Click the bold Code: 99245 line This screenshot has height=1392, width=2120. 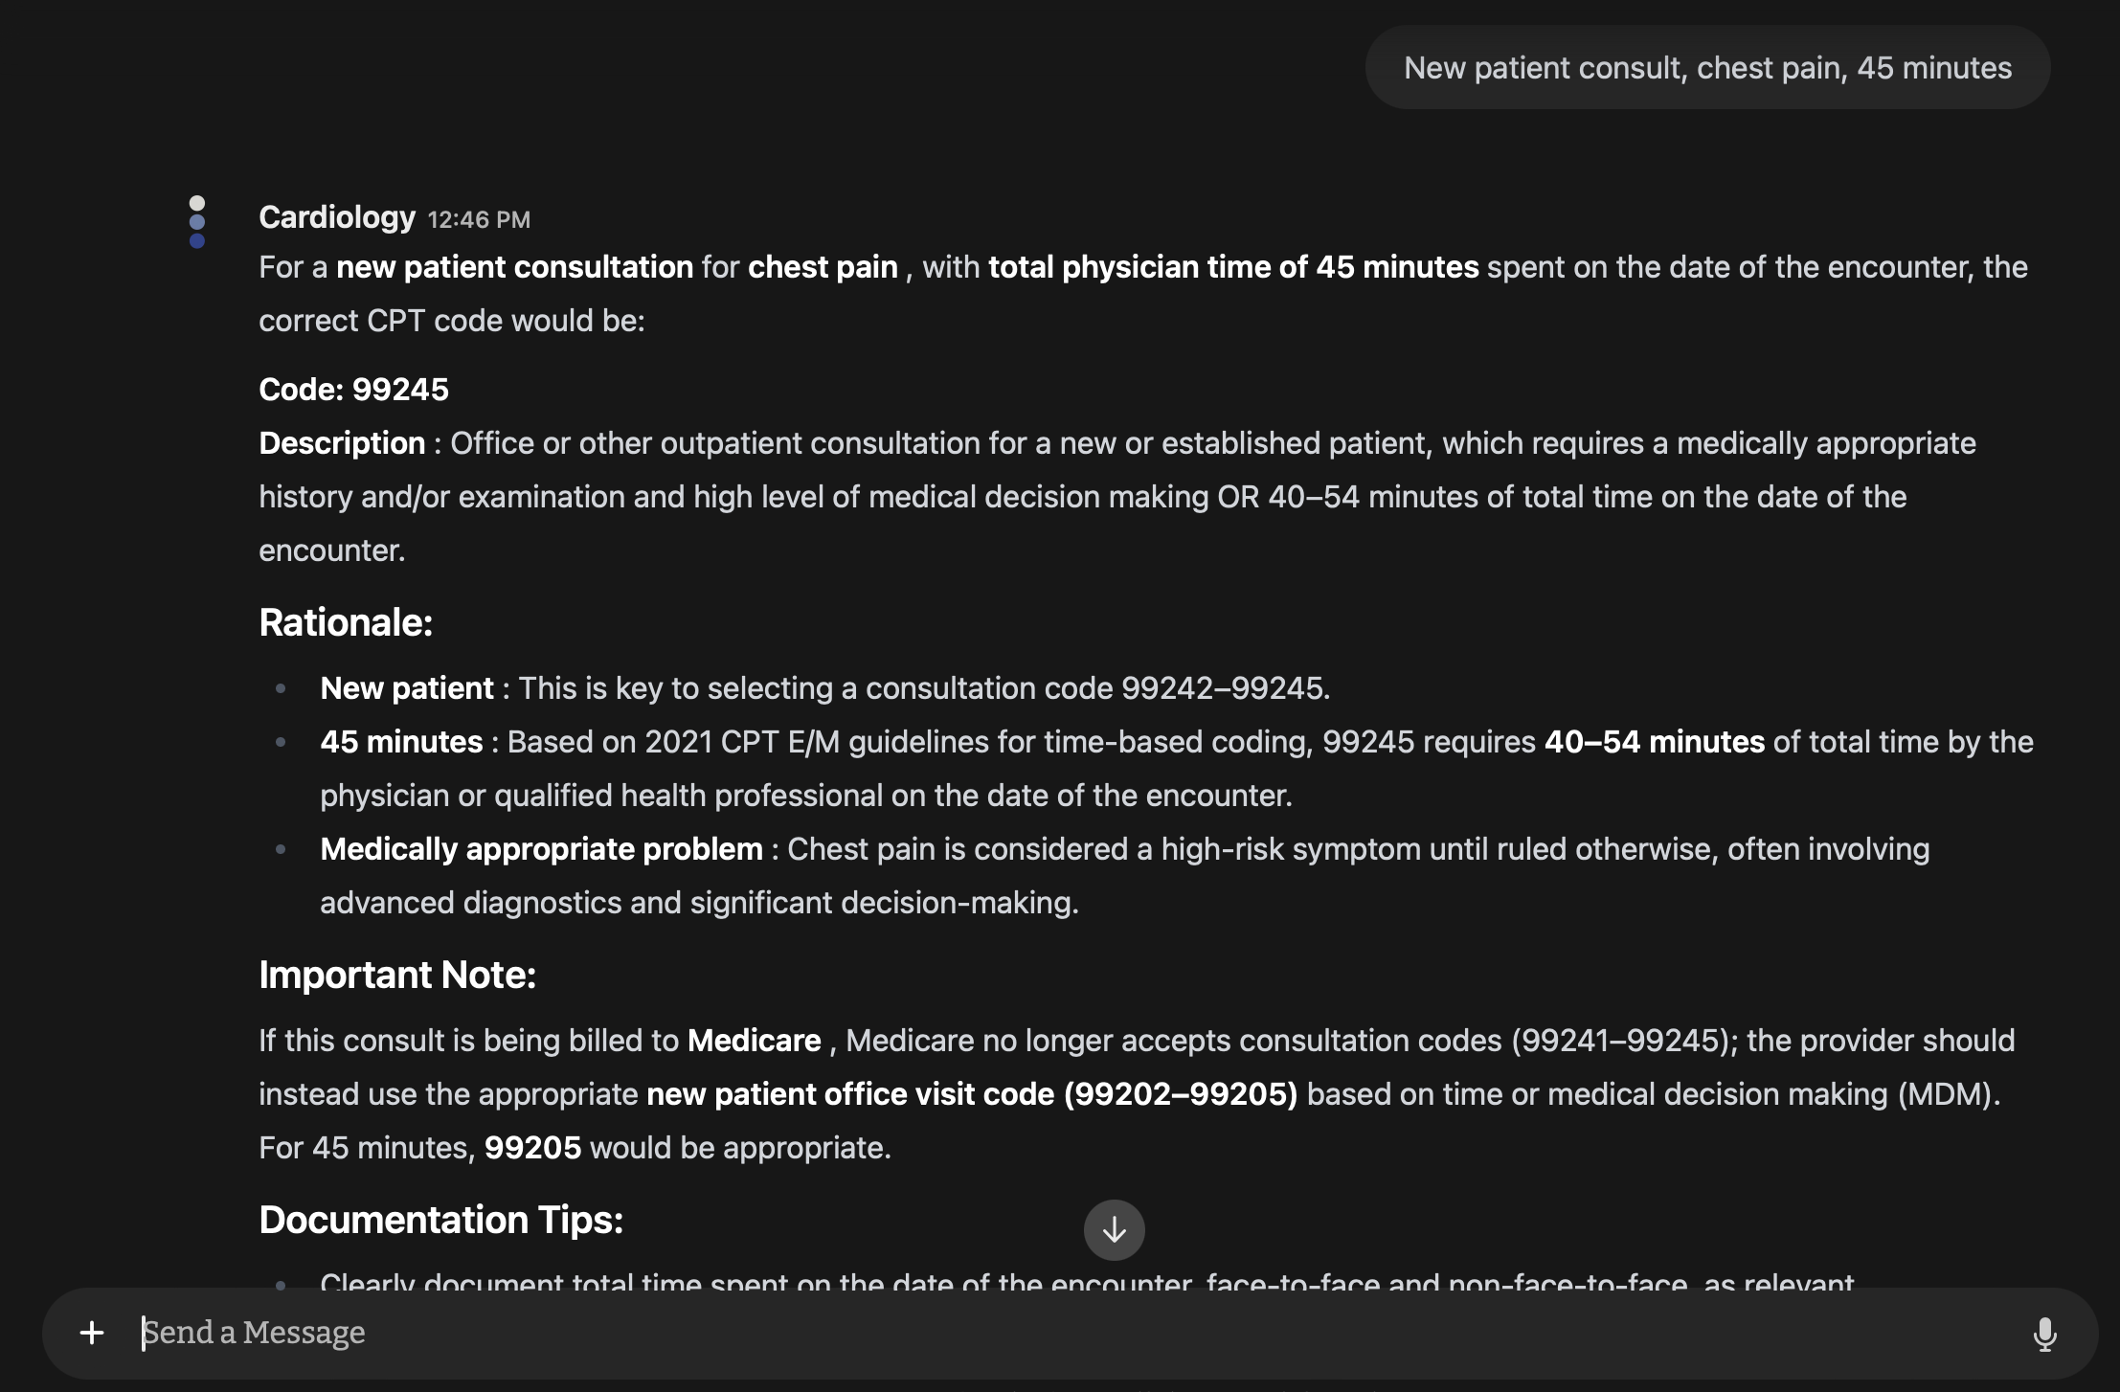353,390
